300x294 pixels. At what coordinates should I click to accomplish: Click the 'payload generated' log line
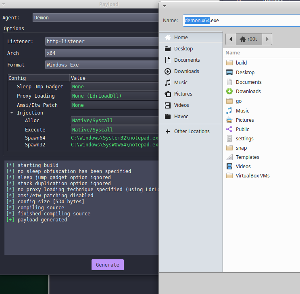point(42,219)
